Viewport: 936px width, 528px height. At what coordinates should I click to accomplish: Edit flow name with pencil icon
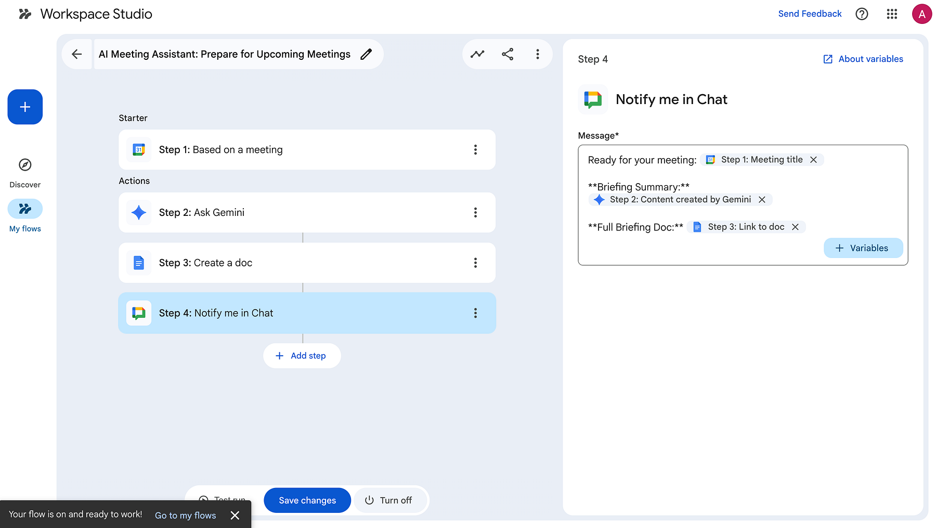[366, 54]
